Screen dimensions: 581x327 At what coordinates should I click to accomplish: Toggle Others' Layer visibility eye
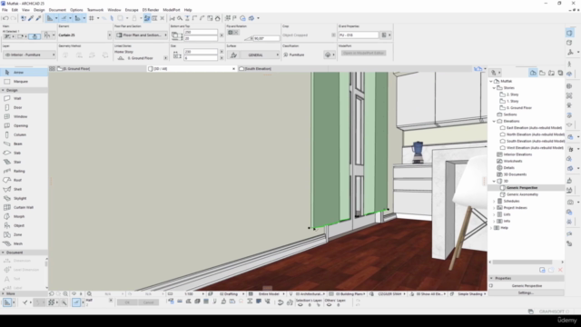point(329,305)
